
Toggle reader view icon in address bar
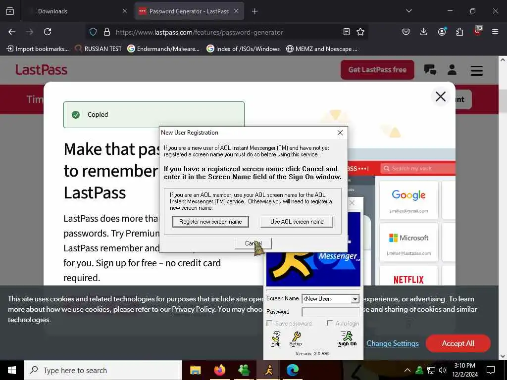pyautogui.click(x=346, y=32)
